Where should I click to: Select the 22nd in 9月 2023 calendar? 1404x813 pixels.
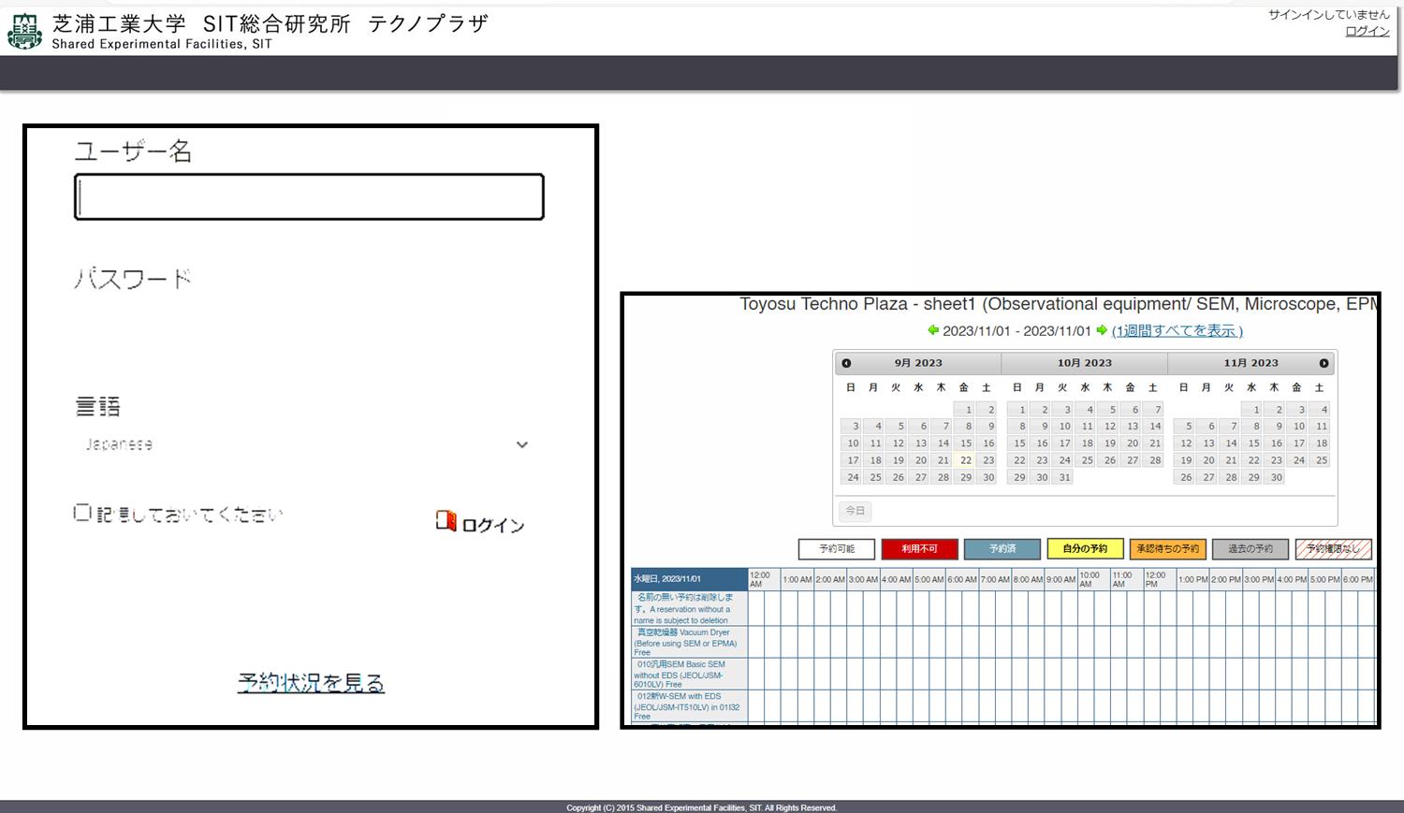tap(966, 460)
